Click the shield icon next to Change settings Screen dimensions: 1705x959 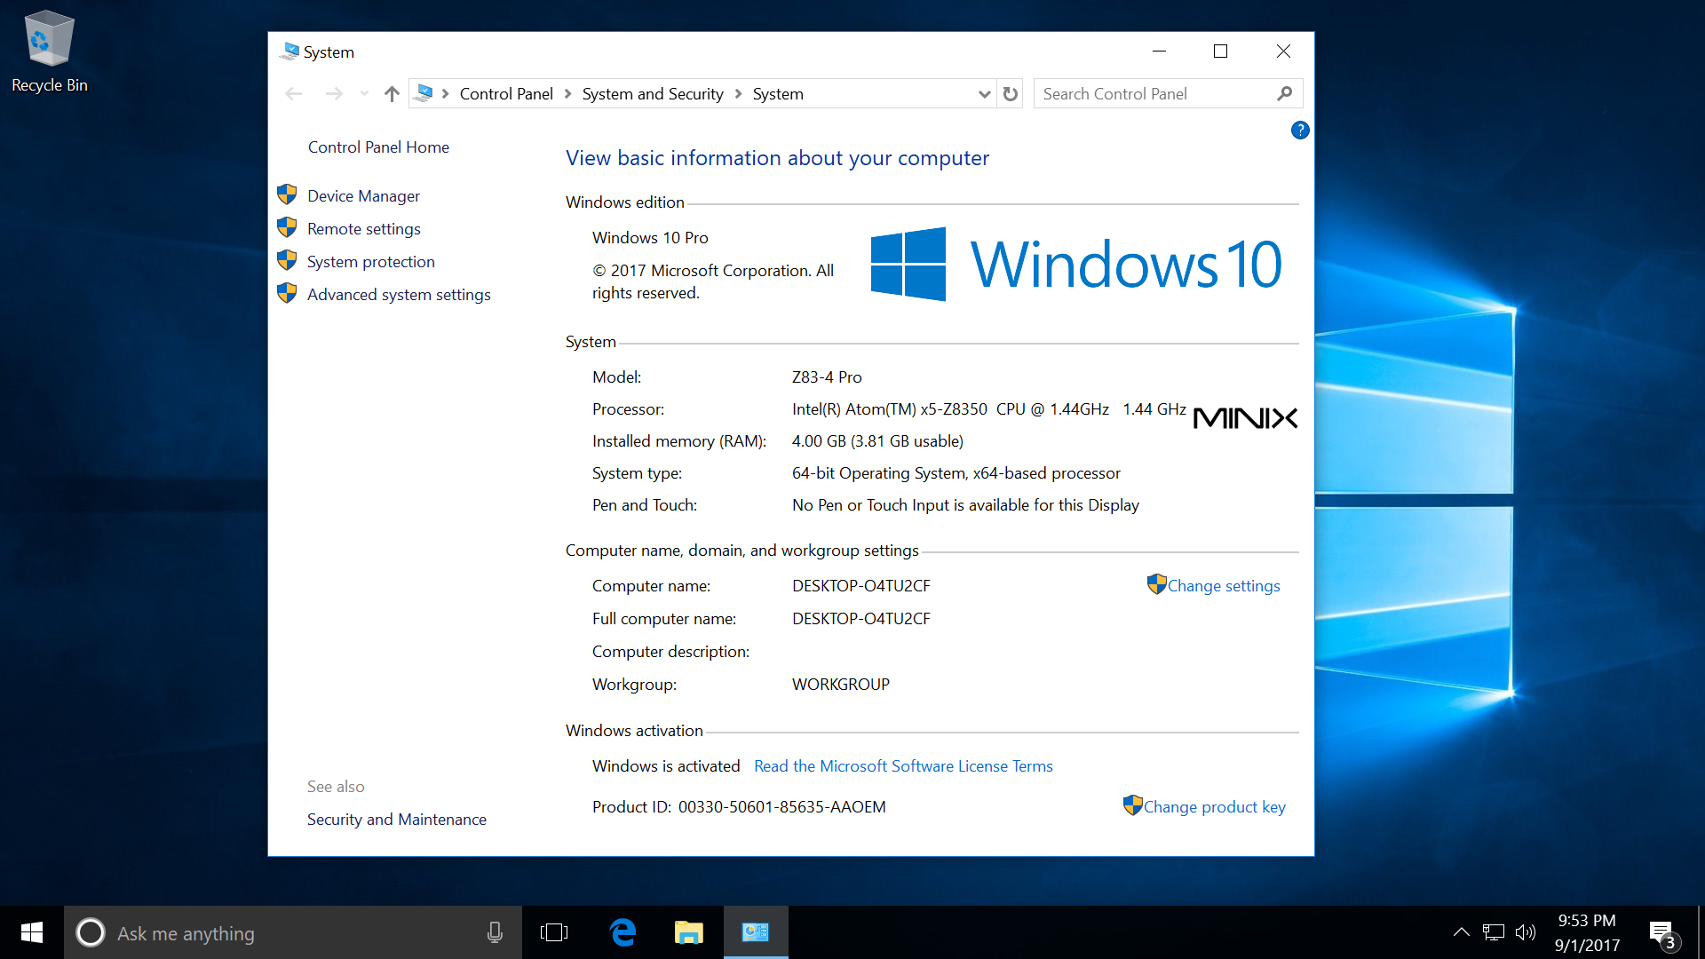click(1156, 583)
